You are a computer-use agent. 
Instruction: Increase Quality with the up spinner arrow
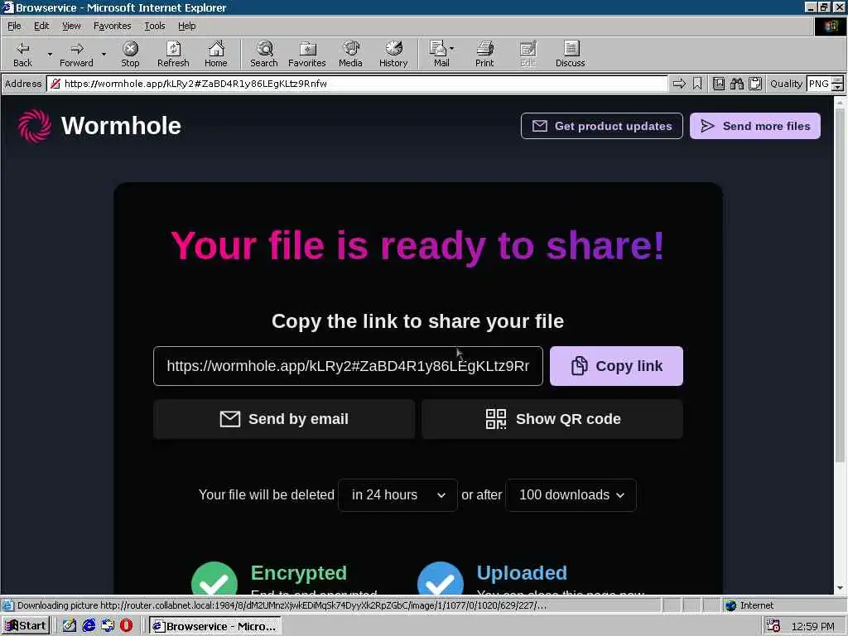[x=838, y=80]
